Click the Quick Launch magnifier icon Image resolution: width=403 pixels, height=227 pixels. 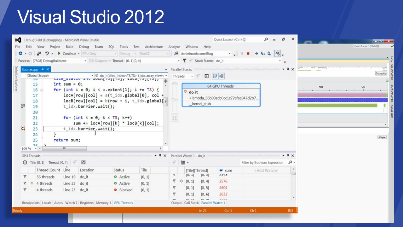tap(266, 39)
